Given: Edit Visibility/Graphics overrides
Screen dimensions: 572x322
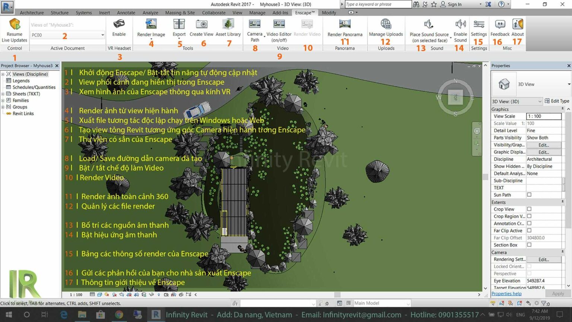Looking at the screenshot, I should tap(543, 145).
